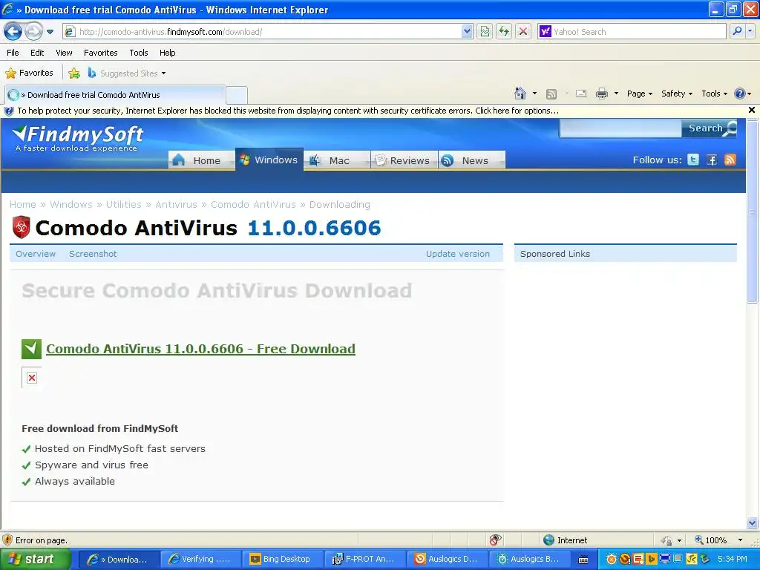Open the Edit menu
Image resolution: width=760 pixels, height=570 pixels.
pos(37,53)
